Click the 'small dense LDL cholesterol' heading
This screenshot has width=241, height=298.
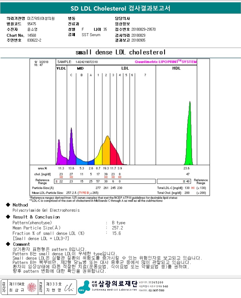120,52
